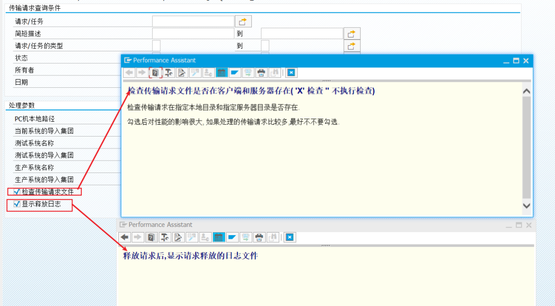Click the 生产系统的导入集团 label
The height and width of the screenshot is (306, 555).
44,179
